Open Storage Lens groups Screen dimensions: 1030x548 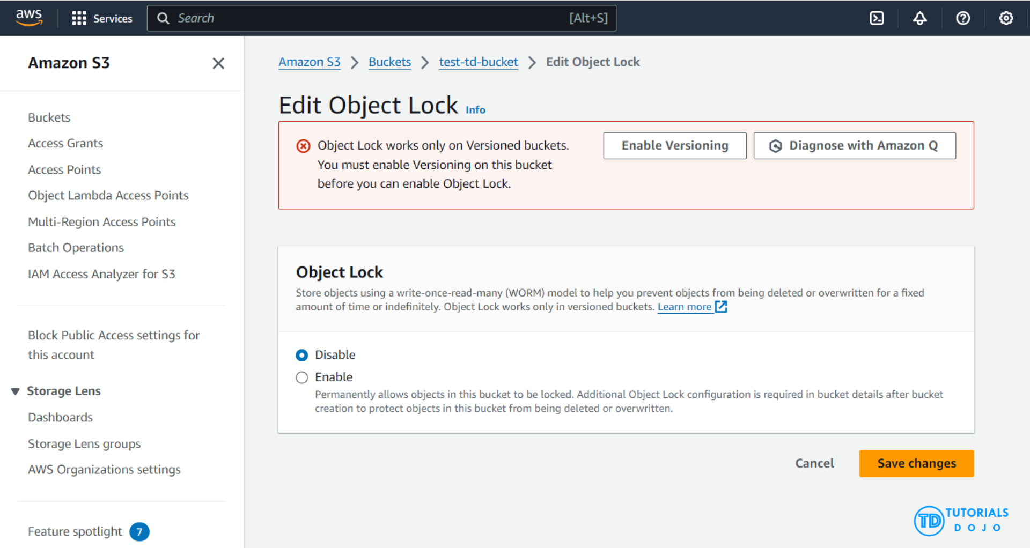tap(84, 444)
